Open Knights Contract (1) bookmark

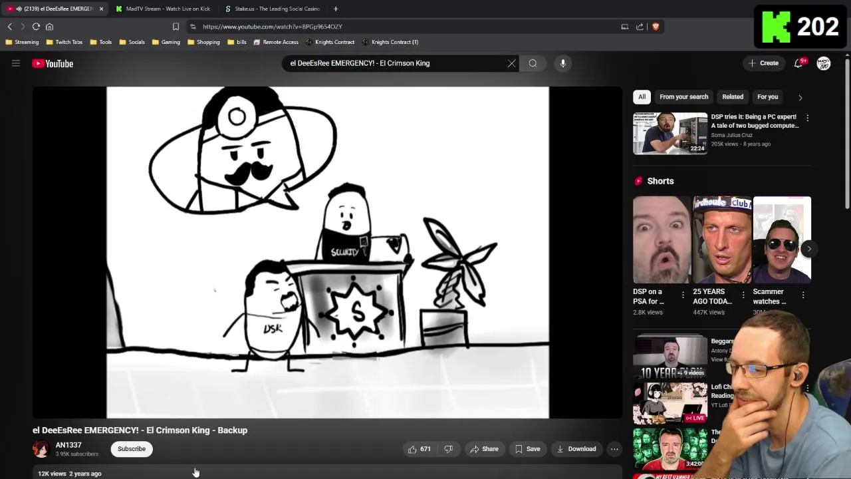point(390,42)
